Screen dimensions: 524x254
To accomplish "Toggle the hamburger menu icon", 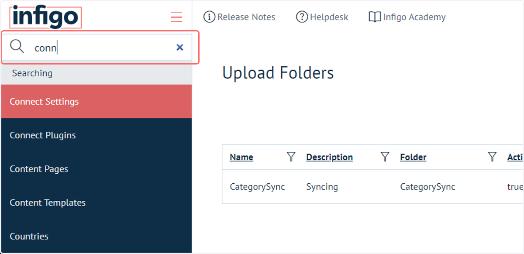I will pyautogui.click(x=176, y=17).
